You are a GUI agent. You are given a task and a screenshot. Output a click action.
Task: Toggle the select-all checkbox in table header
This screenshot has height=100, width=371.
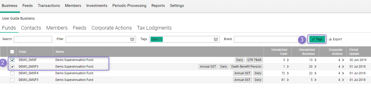pos(12,52)
